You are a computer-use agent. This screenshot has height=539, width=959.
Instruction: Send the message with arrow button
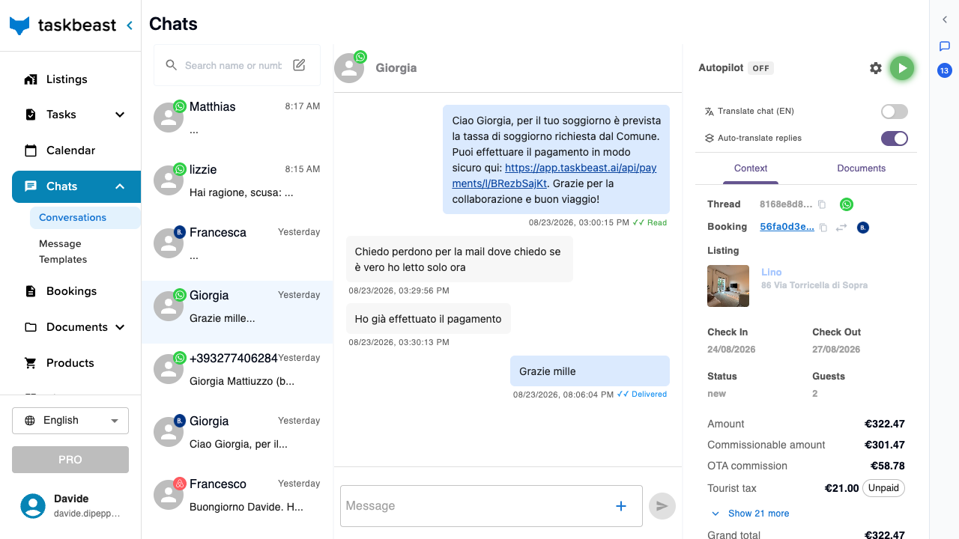pos(662,506)
